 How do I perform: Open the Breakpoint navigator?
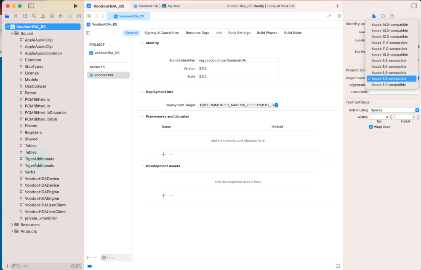pos(70,16)
